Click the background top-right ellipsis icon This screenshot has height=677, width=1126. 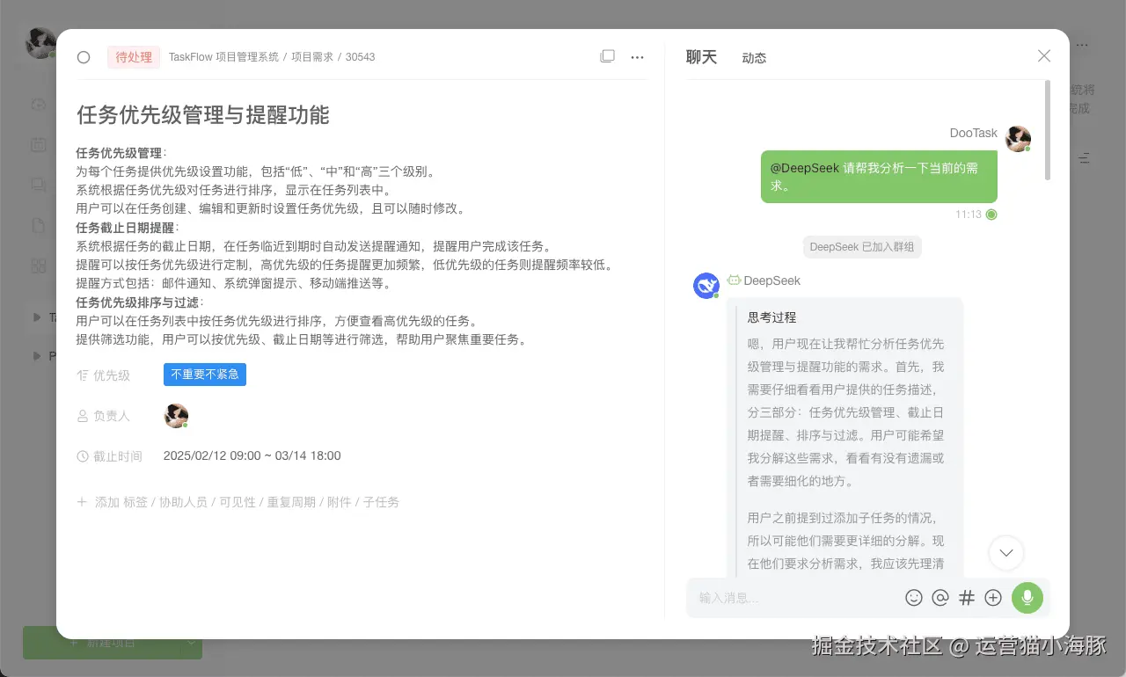[x=1082, y=45]
